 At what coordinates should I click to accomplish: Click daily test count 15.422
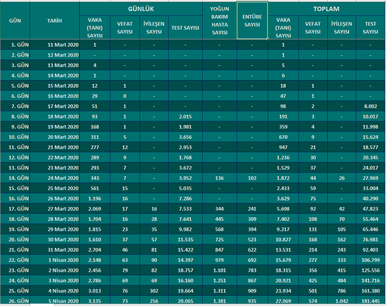click(185, 250)
